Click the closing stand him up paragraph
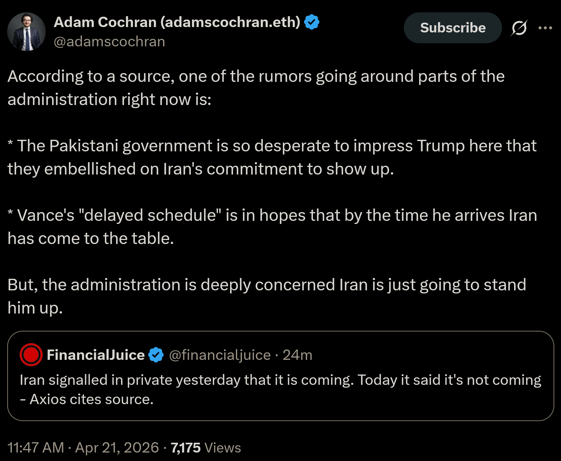This screenshot has width=561, height=461. click(267, 296)
